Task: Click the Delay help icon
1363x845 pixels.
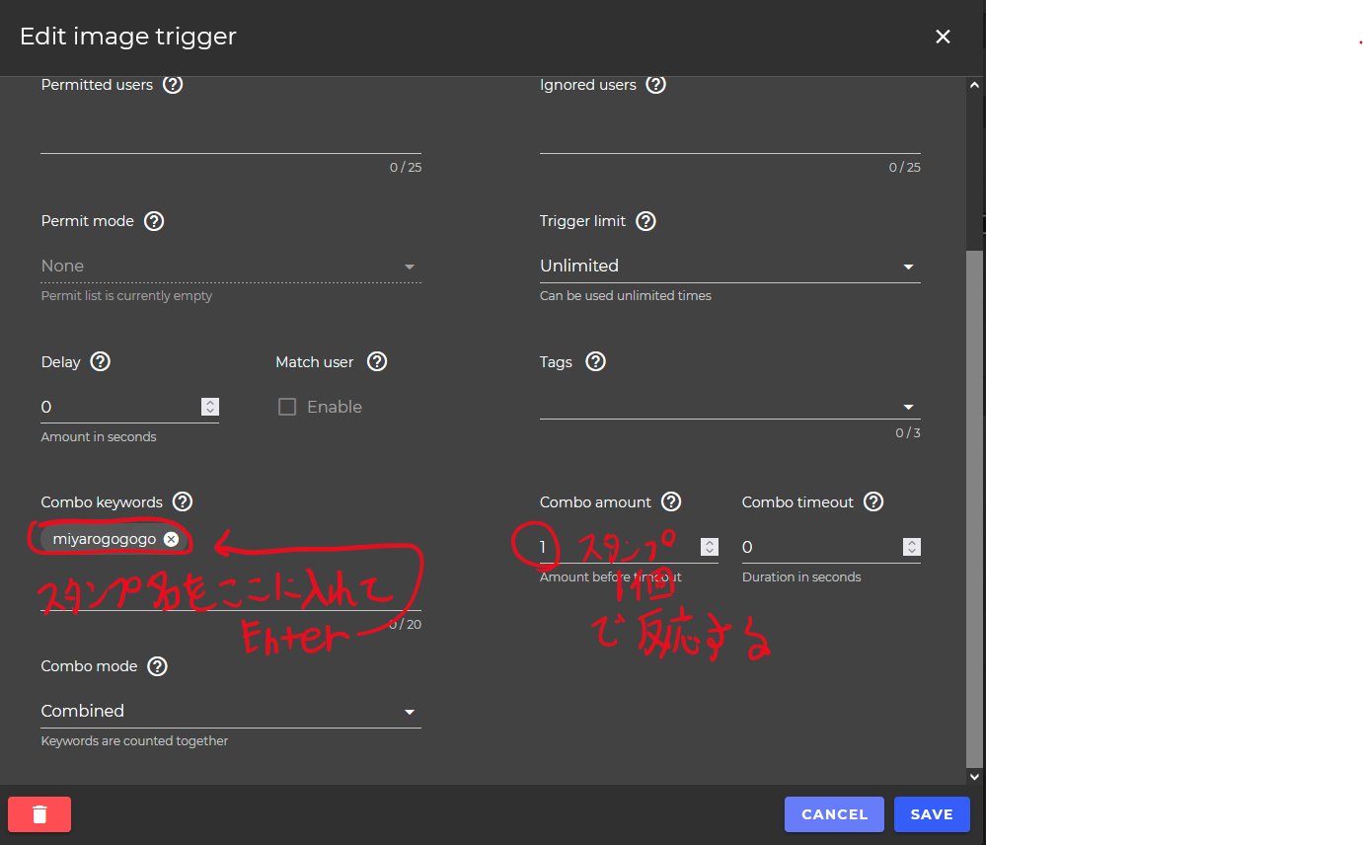Action: 100,361
